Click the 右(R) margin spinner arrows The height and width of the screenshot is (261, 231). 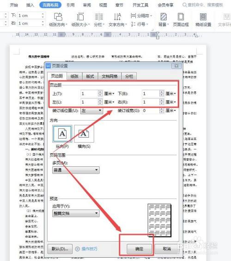pos(162,102)
